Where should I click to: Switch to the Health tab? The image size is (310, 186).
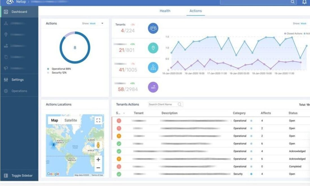[165, 11]
